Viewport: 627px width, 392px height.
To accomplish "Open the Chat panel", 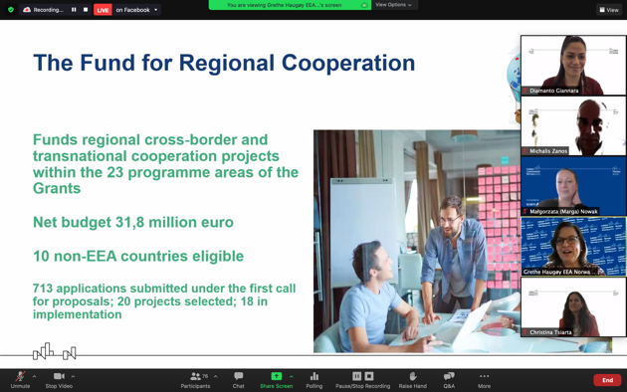I will point(238,380).
